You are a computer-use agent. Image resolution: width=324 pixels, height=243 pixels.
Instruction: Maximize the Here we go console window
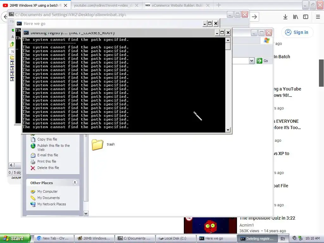210,23
